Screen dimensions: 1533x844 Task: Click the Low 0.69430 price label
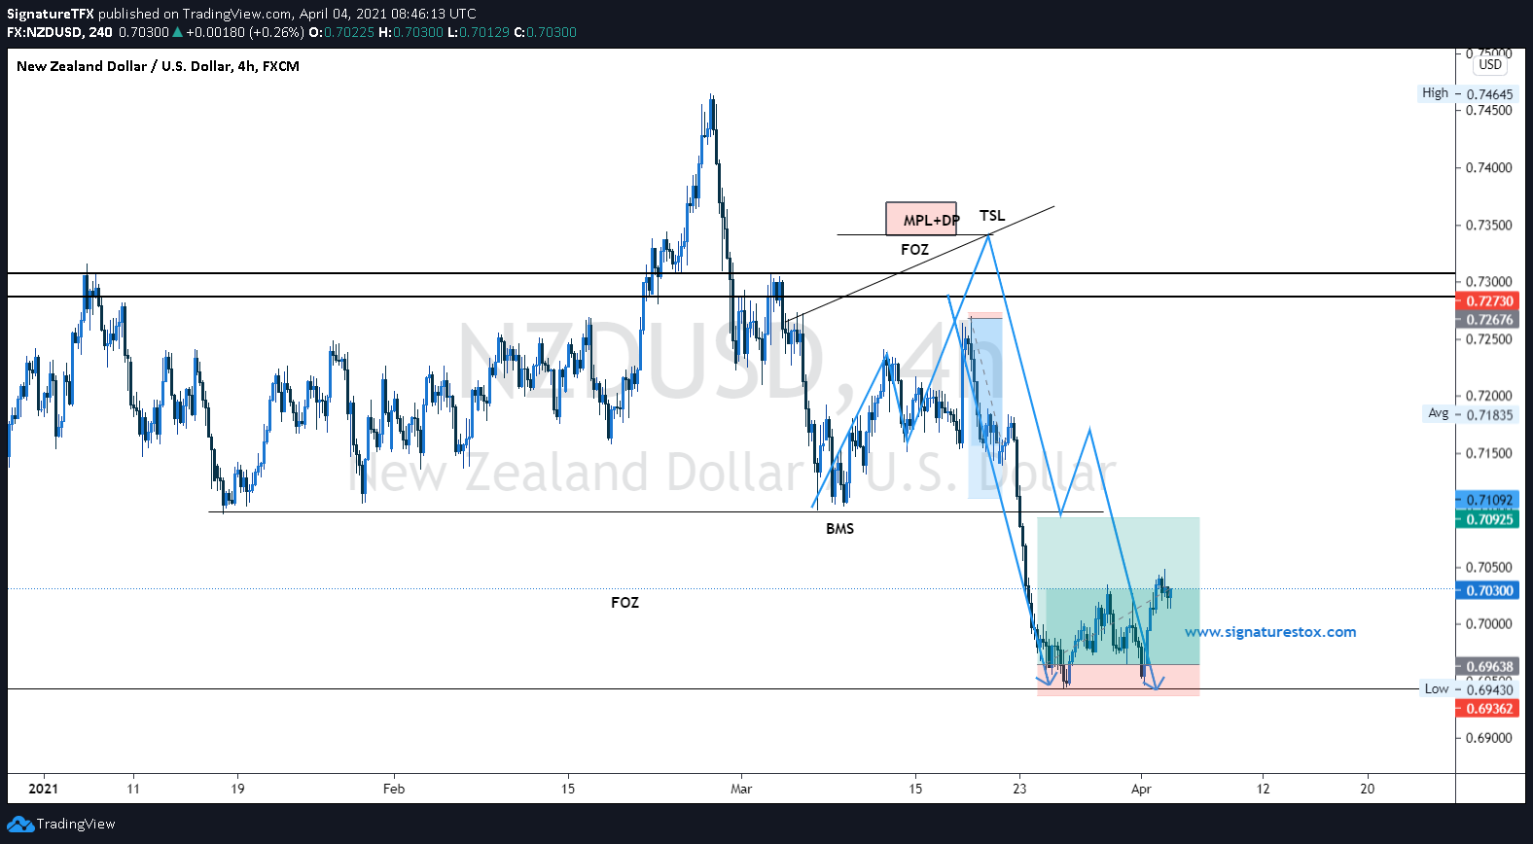pos(1469,689)
